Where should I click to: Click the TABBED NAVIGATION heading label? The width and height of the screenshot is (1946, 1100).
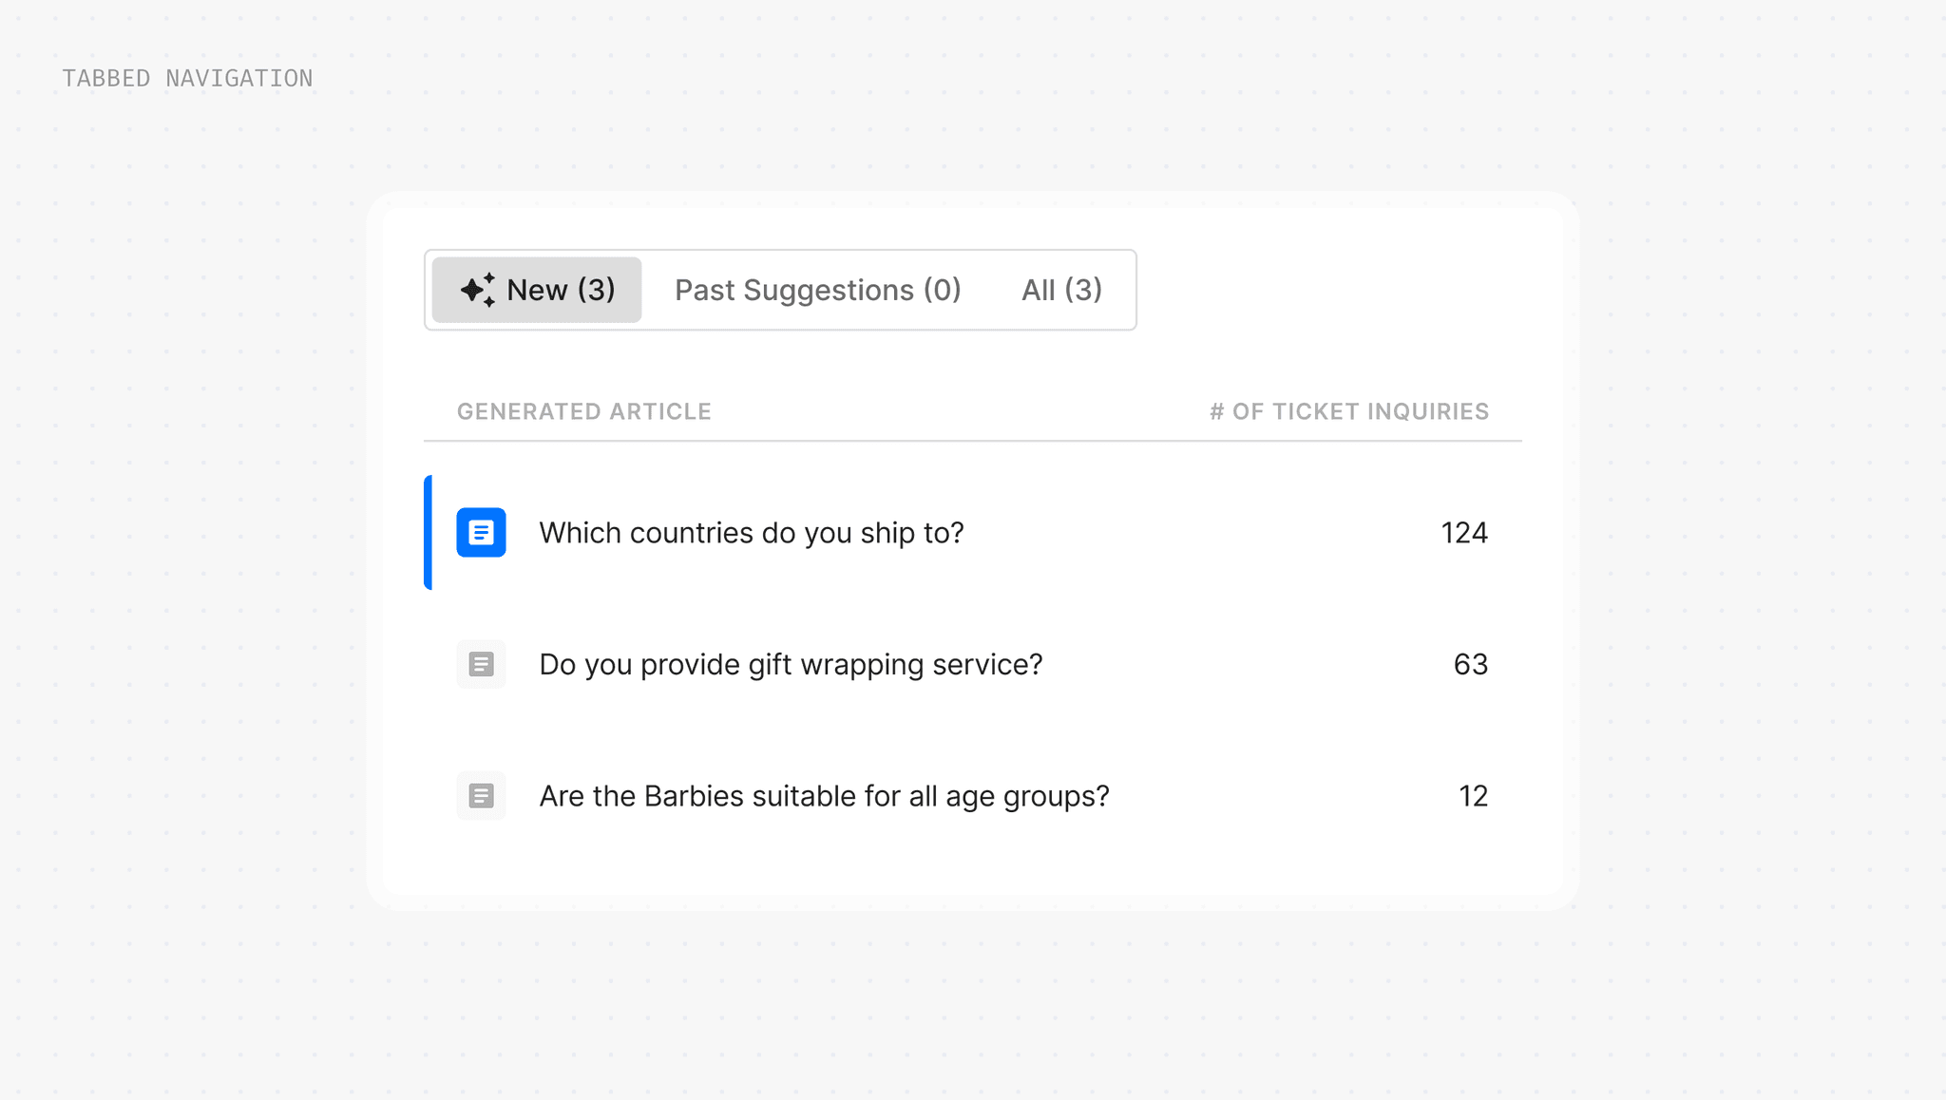click(x=187, y=78)
